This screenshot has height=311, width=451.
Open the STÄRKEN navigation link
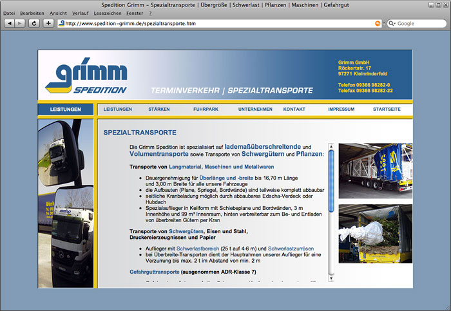(159, 109)
